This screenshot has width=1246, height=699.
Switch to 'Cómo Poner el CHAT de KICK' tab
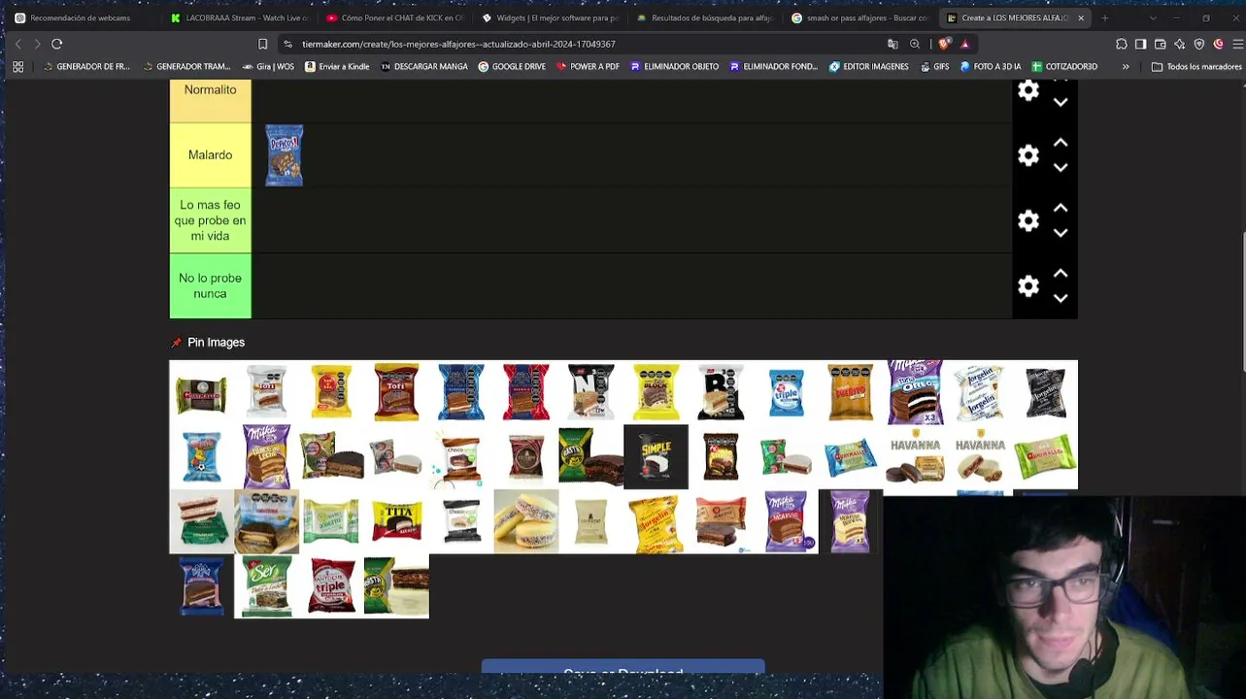pos(395,17)
